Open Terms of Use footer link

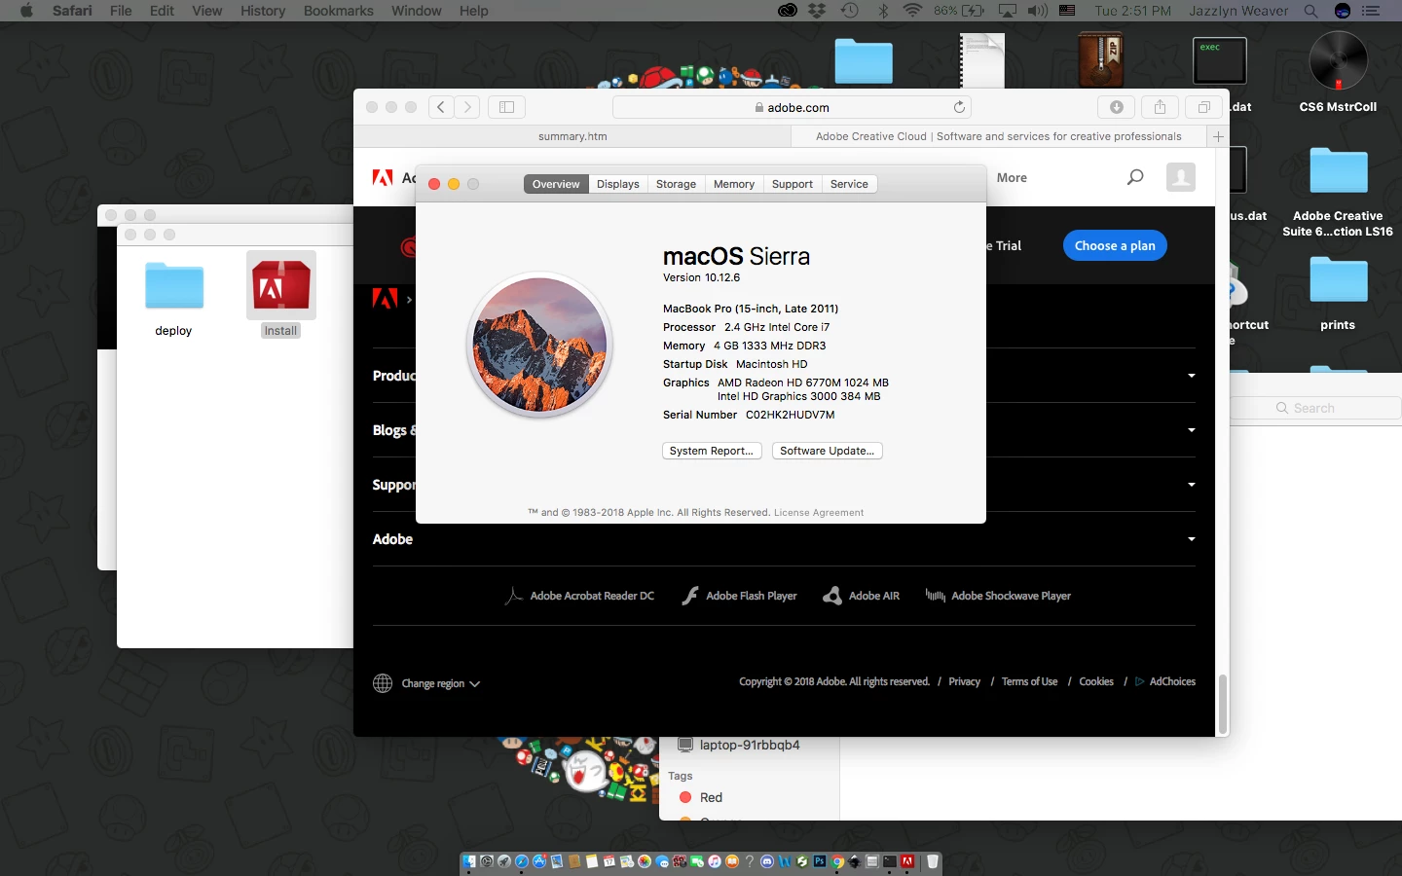(x=1029, y=681)
